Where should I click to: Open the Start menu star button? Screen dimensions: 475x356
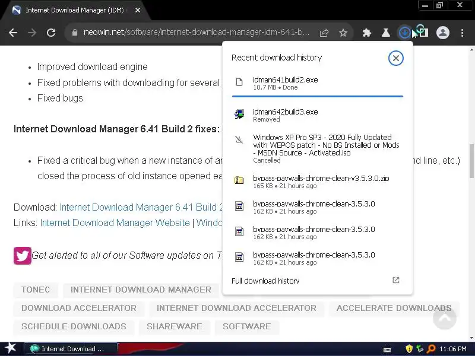click(11, 348)
